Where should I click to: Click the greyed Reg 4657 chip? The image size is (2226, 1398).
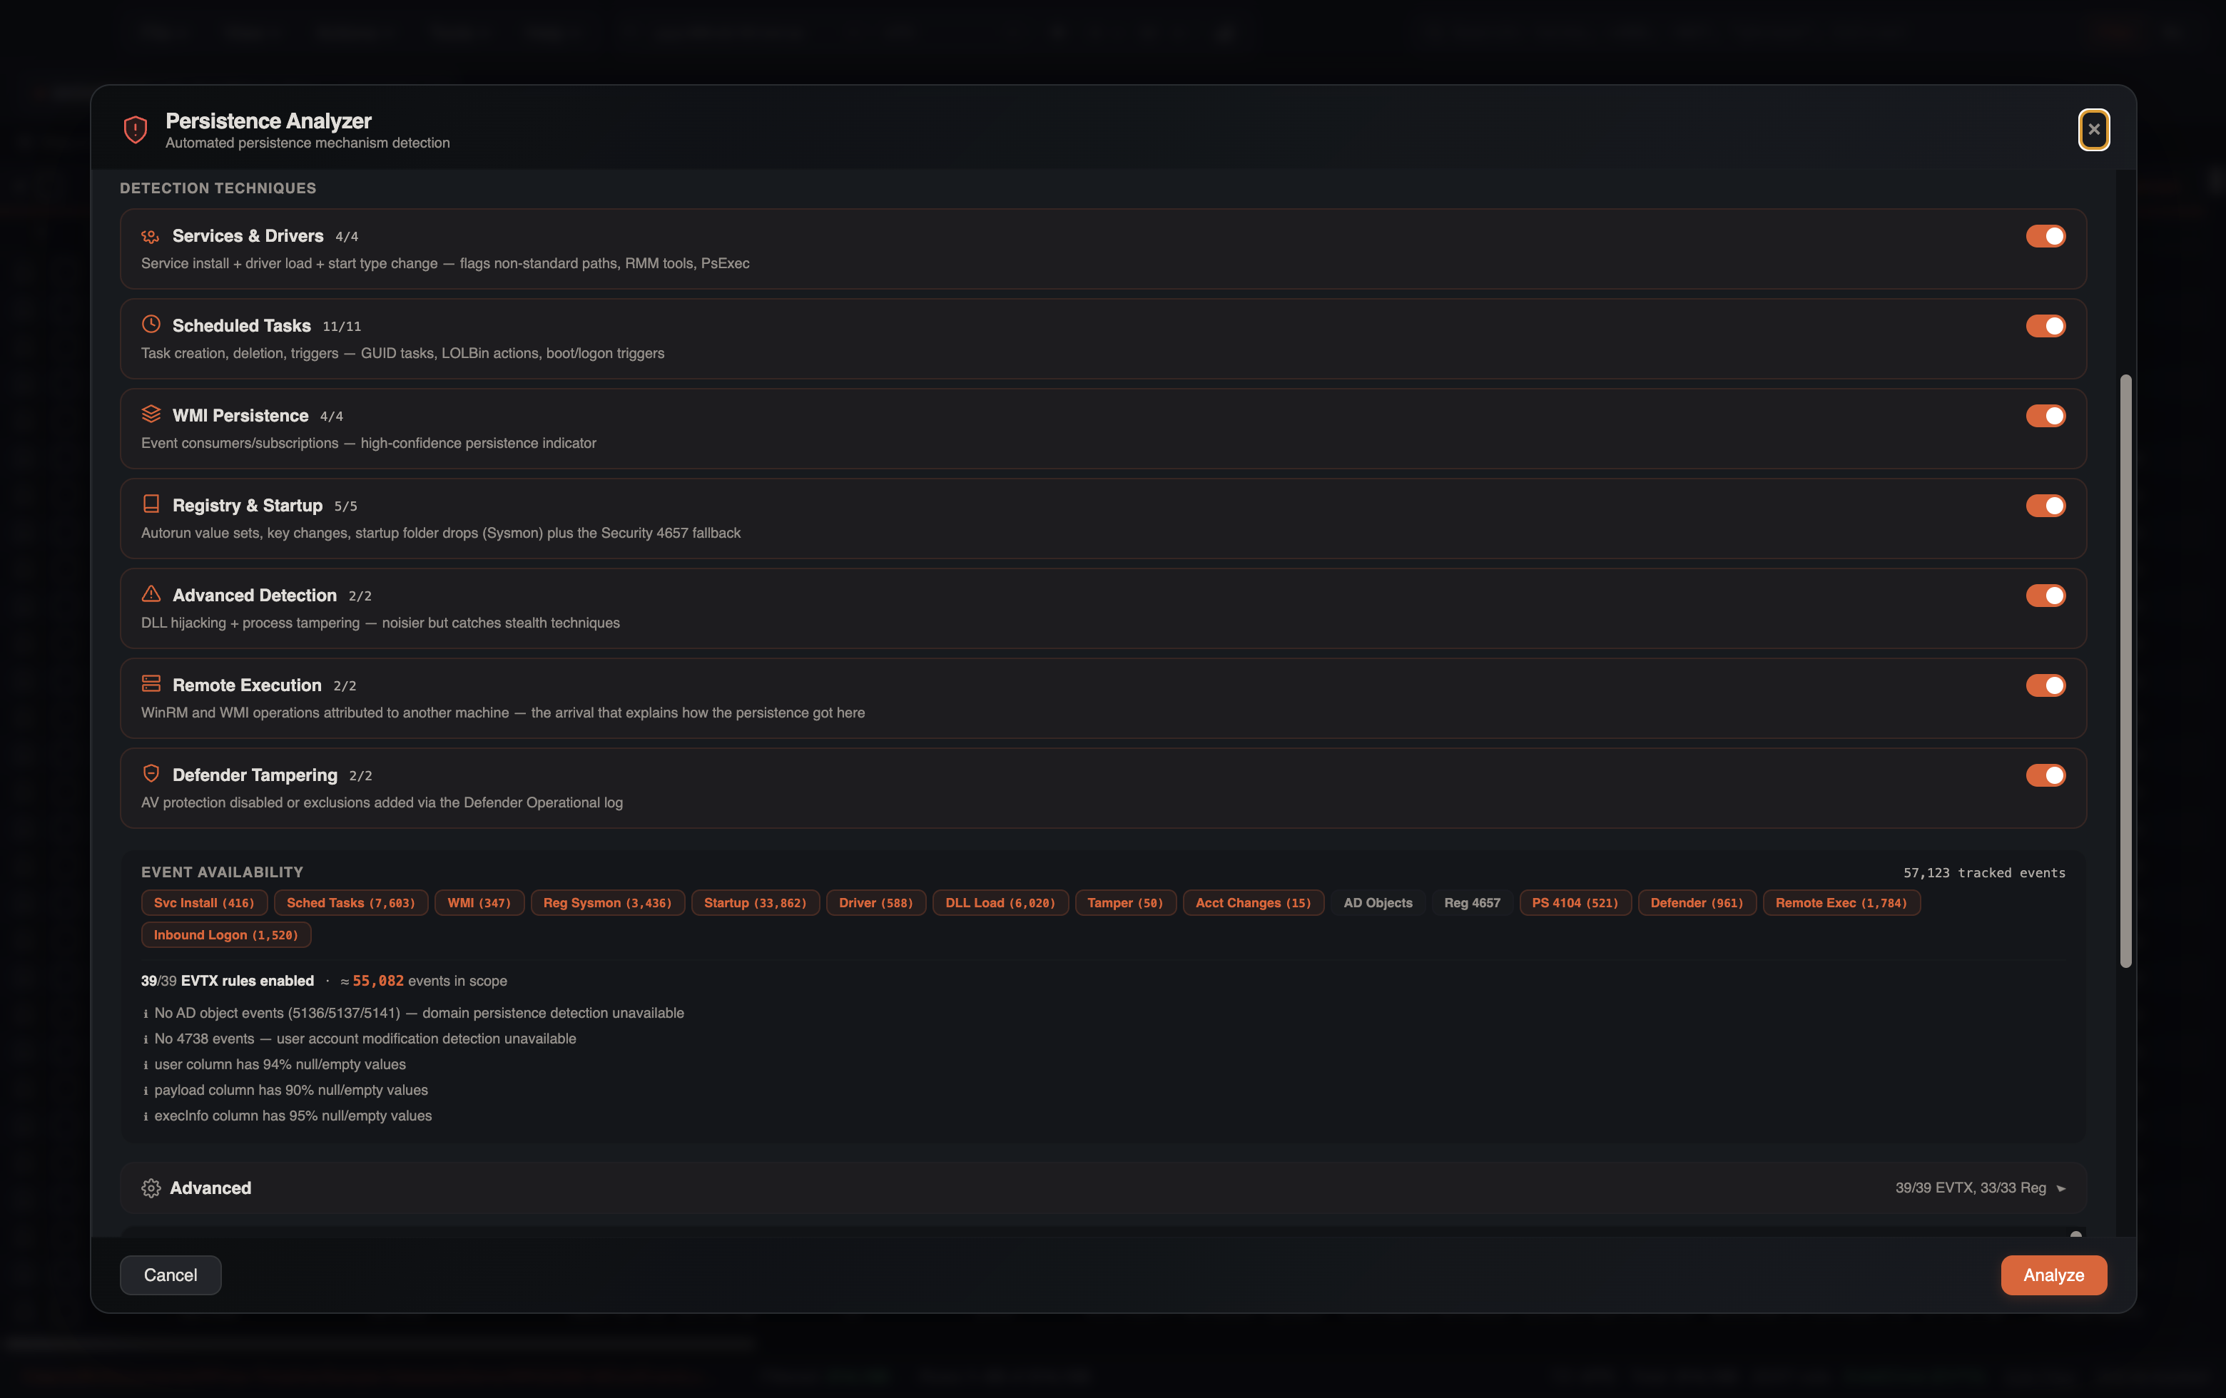click(x=1472, y=903)
